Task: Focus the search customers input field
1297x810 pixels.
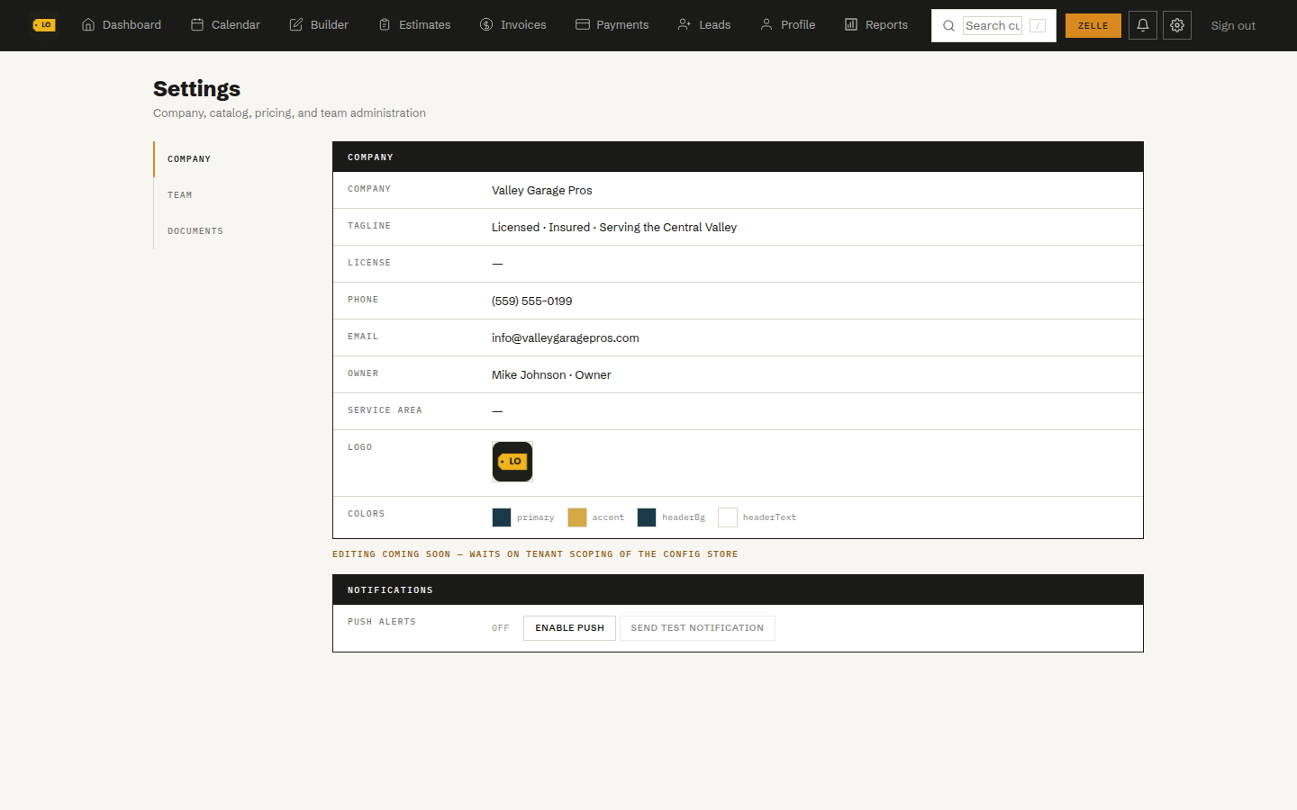Action: 993,25
